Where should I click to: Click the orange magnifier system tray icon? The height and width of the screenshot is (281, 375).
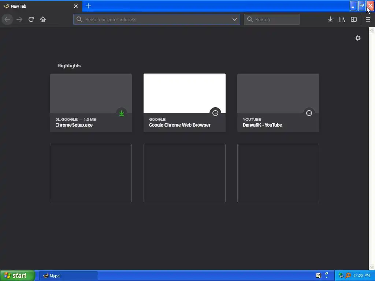348,276
